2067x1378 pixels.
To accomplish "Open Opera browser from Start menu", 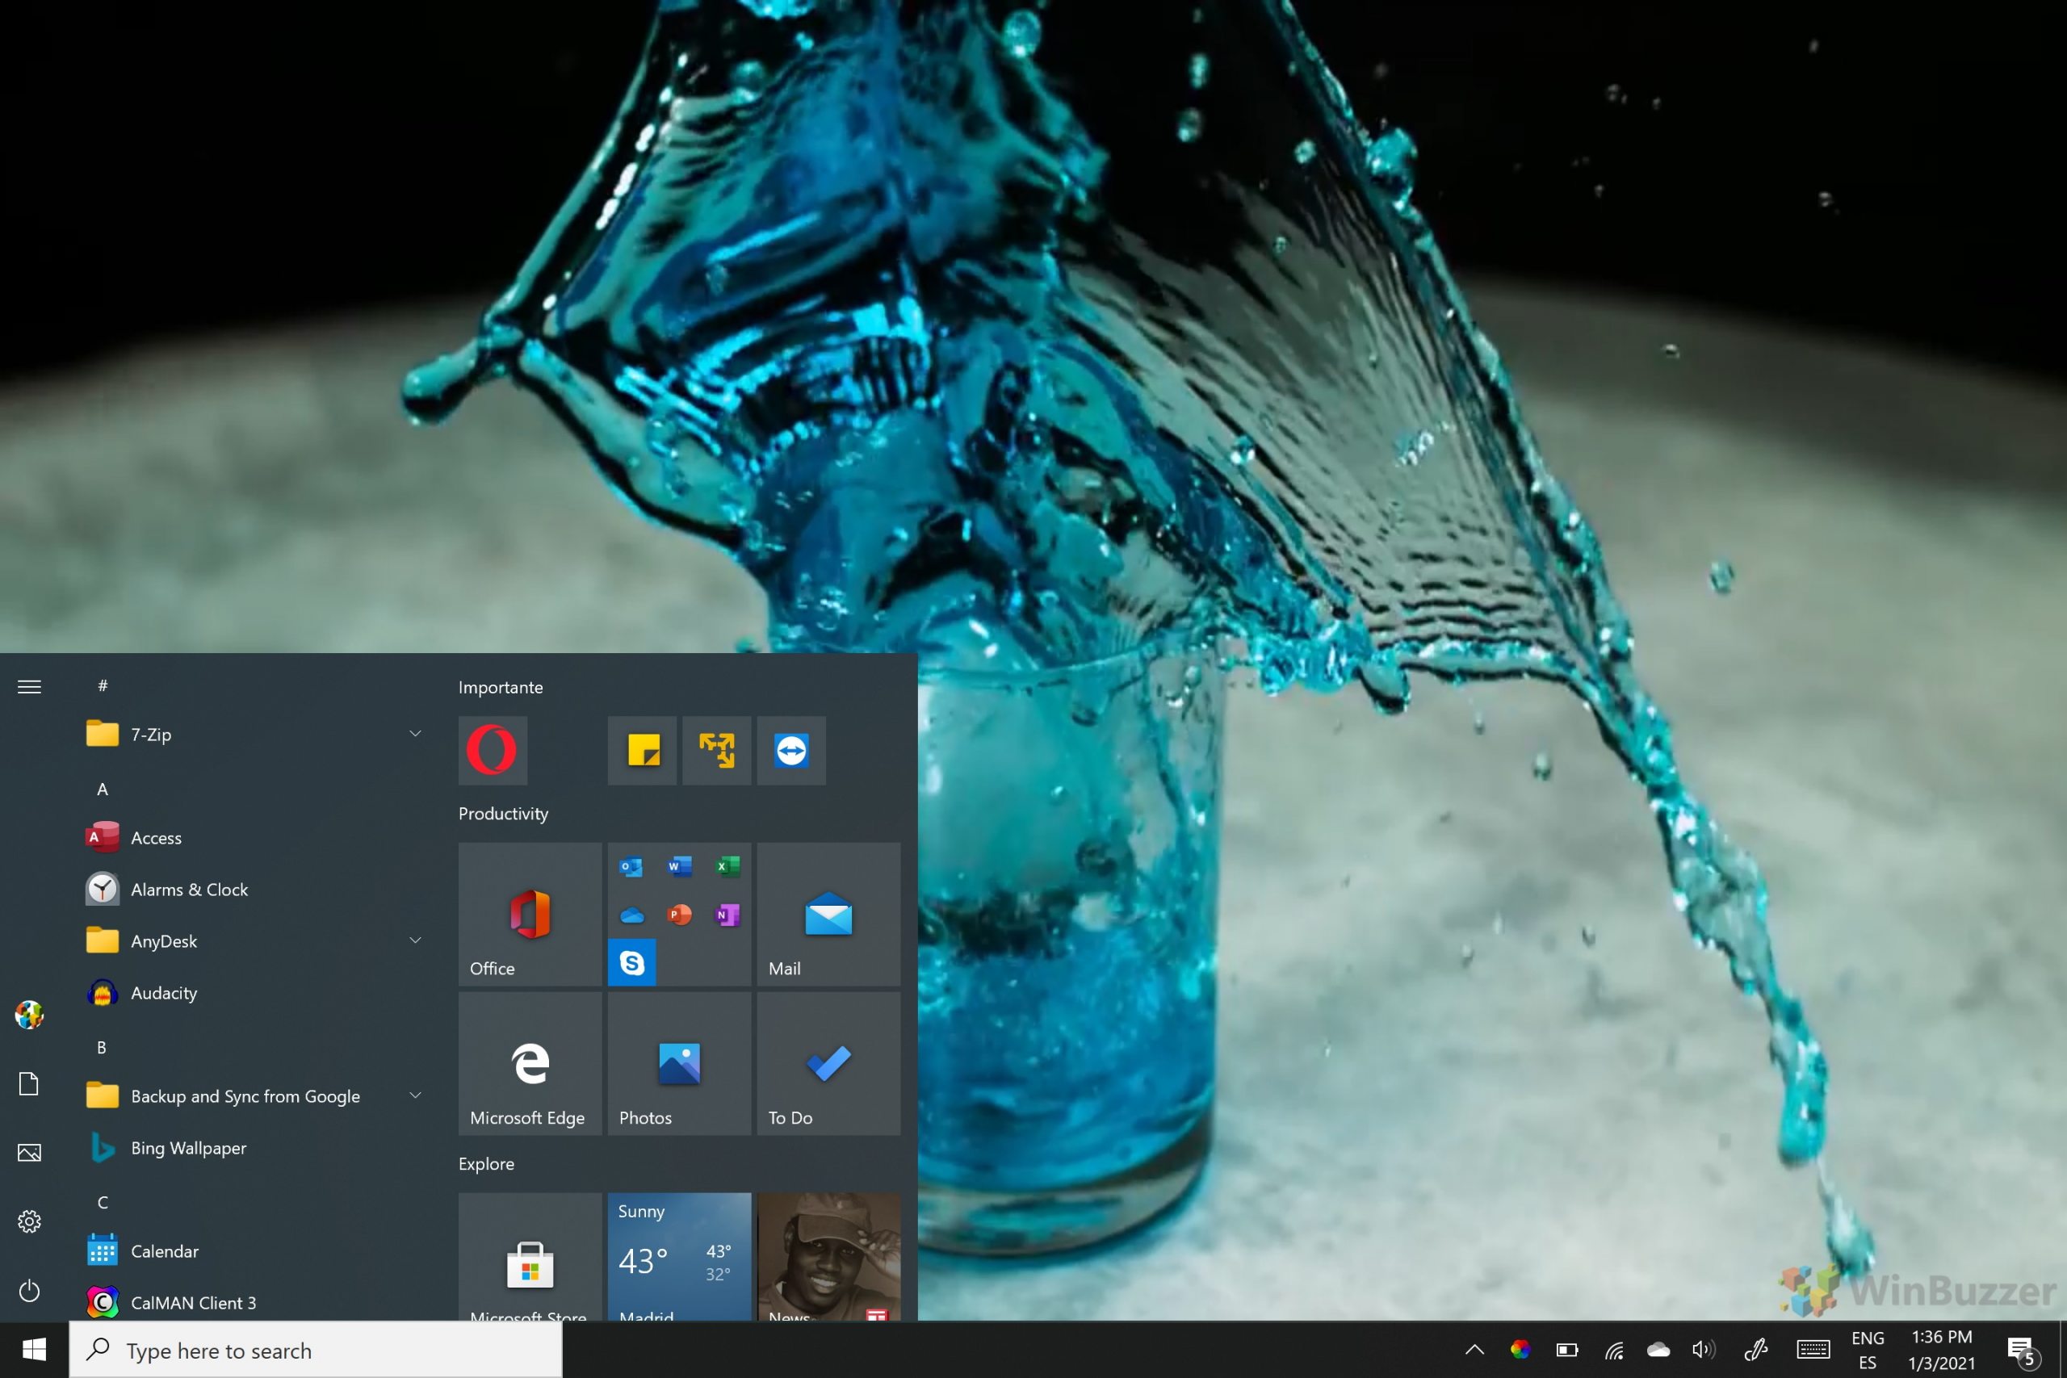I will [x=493, y=751].
